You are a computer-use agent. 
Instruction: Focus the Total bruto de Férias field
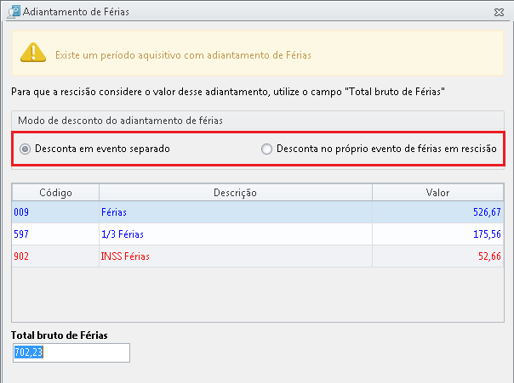71,352
